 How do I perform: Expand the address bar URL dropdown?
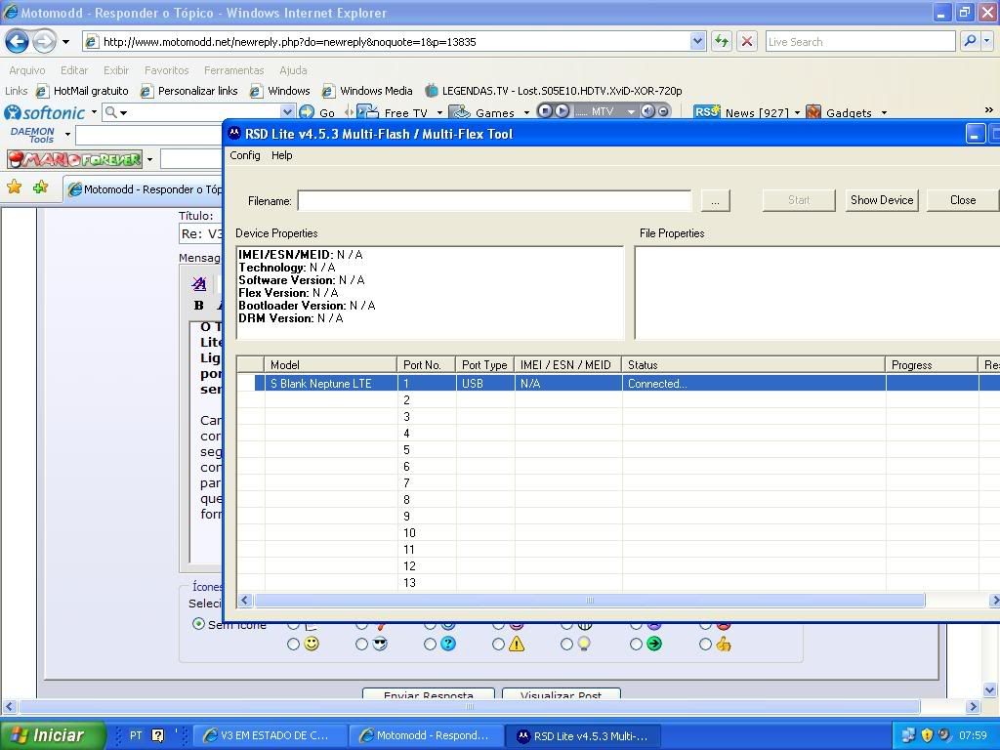pyautogui.click(x=697, y=42)
